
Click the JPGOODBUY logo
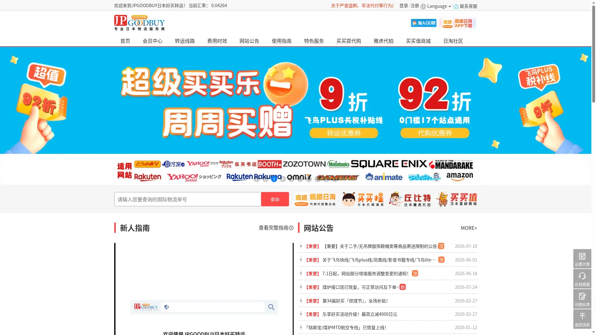(139, 23)
